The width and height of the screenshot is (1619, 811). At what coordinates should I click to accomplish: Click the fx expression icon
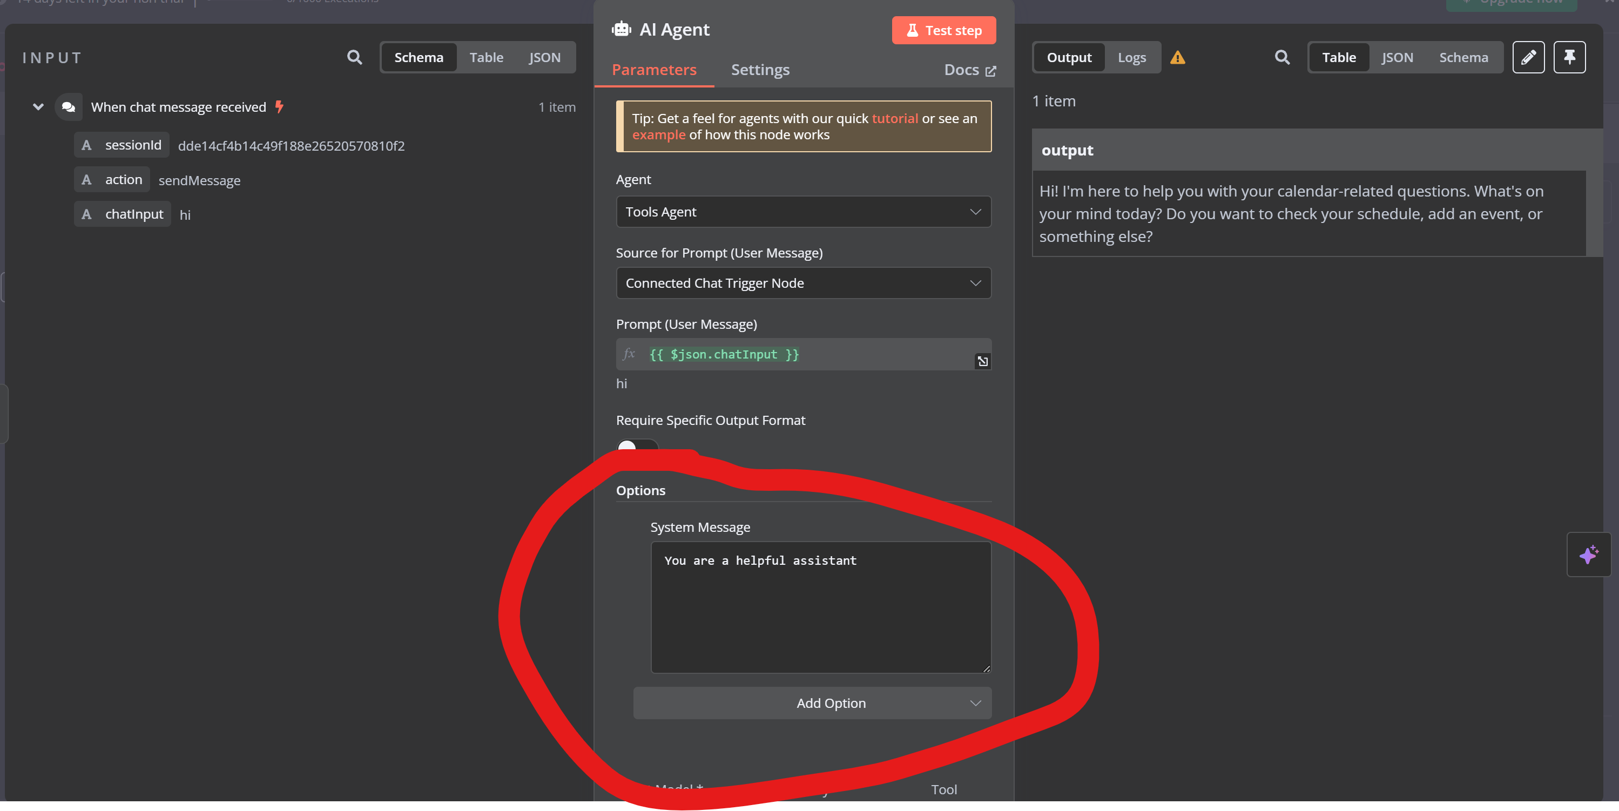[x=629, y=354]
